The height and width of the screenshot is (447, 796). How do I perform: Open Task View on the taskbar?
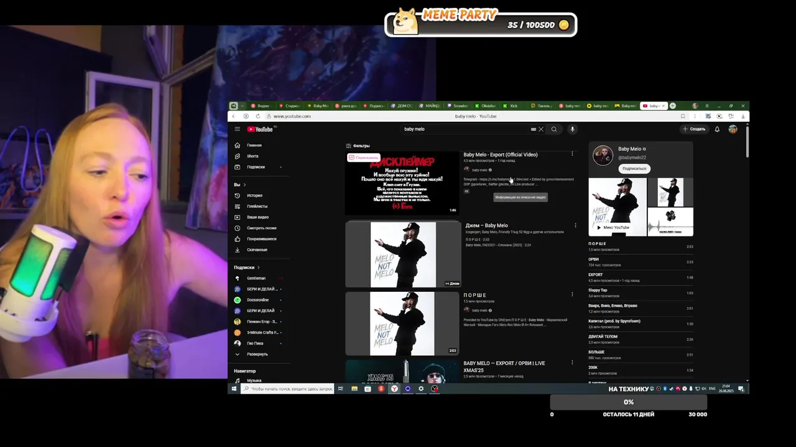(x=340, y=389)
